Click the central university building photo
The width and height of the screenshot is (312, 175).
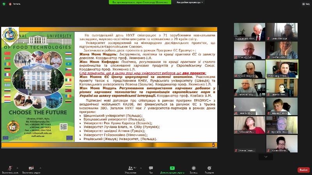point(38,80)
